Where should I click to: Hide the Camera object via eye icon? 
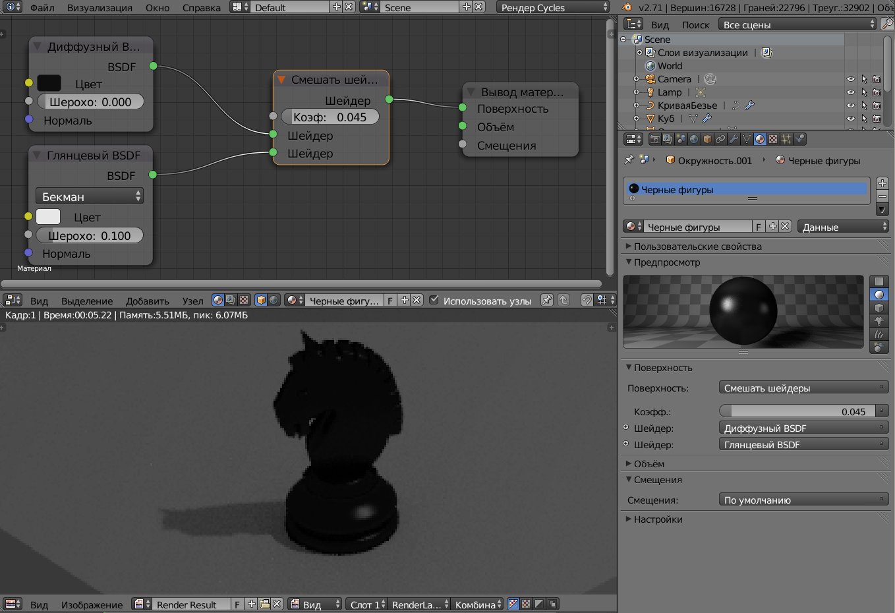(x=850, y=79)
